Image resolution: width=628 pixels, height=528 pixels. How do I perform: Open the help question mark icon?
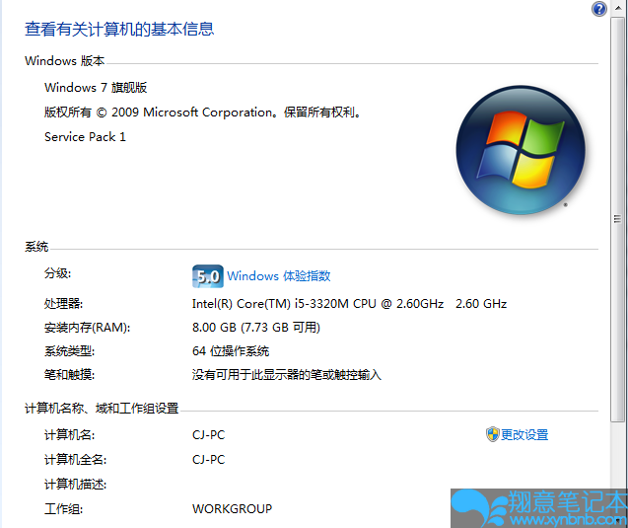599,9
